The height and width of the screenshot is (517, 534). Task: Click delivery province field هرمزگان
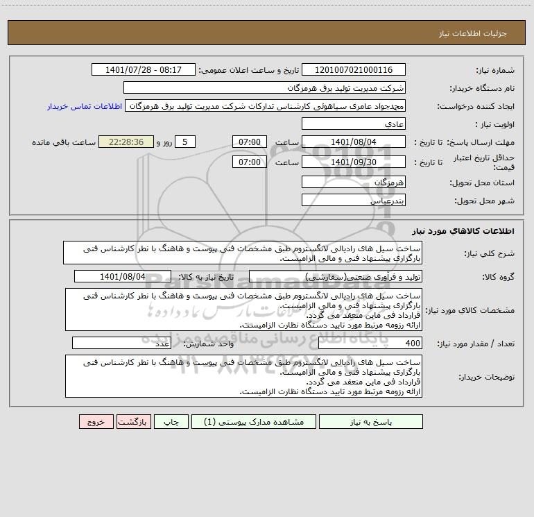pyautogui.click(x=354, y=183)
